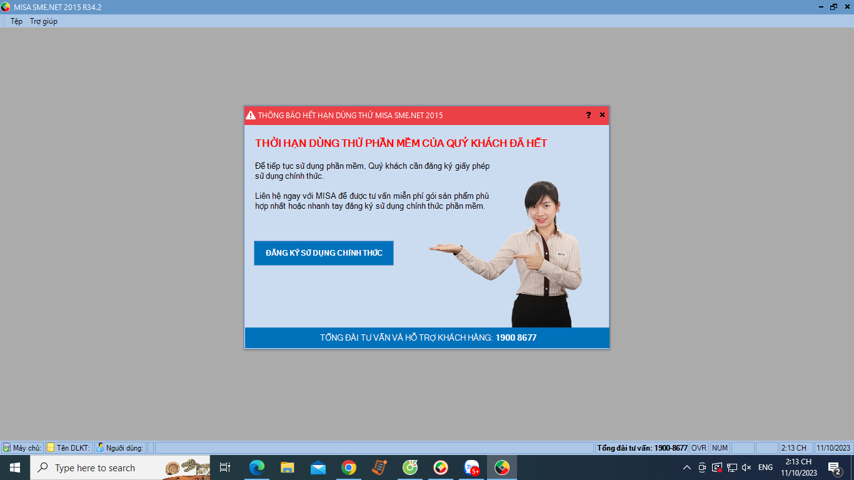
Task: Click the Người dùng user icon
Action: point(100,447)
